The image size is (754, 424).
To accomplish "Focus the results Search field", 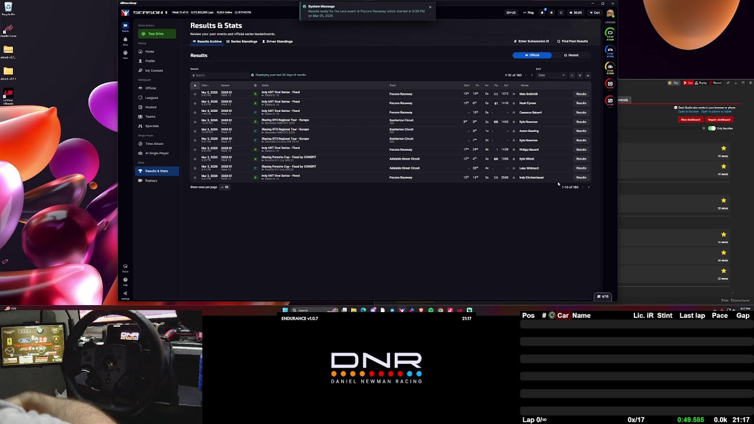I will (x=219, y=75).
